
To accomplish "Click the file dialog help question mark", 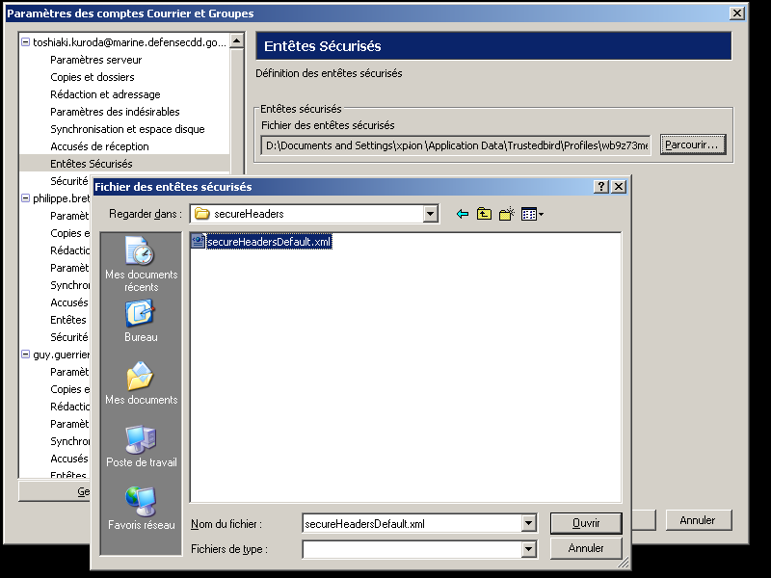I will (x=601, y=187).
